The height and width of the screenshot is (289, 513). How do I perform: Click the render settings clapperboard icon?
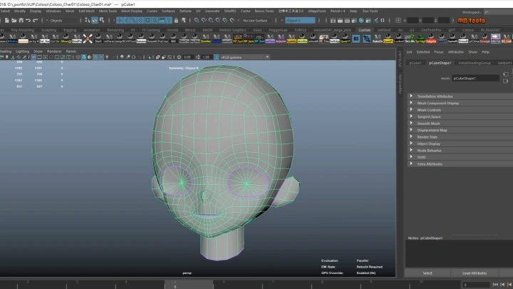point(354,20)
